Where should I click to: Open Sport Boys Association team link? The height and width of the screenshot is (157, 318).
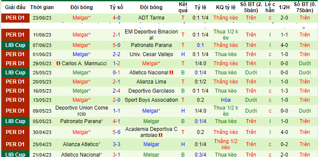[151, 100]
